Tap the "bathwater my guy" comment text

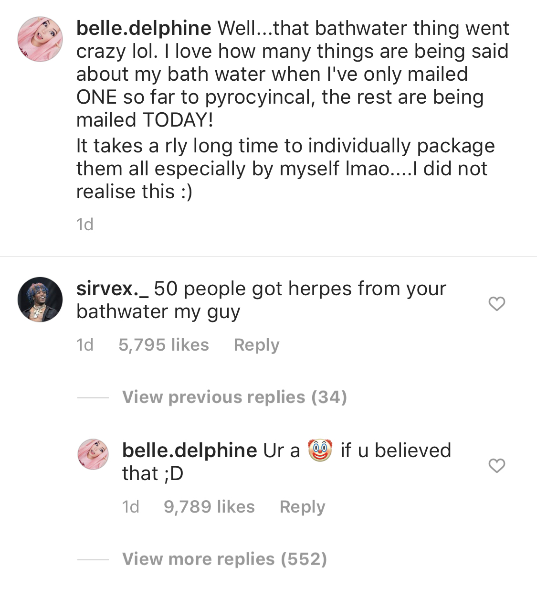[158, 312]
